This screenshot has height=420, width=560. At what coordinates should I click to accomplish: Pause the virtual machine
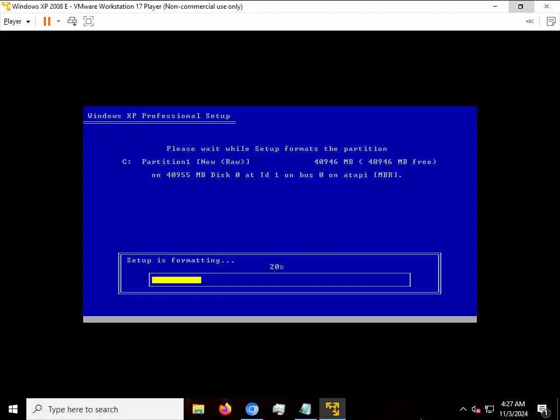click(x=47, y=21)
